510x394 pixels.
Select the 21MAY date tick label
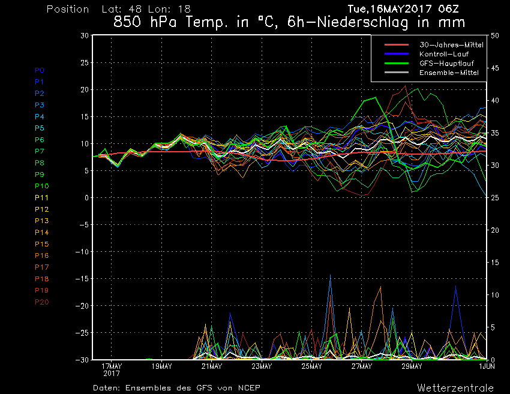212,366
